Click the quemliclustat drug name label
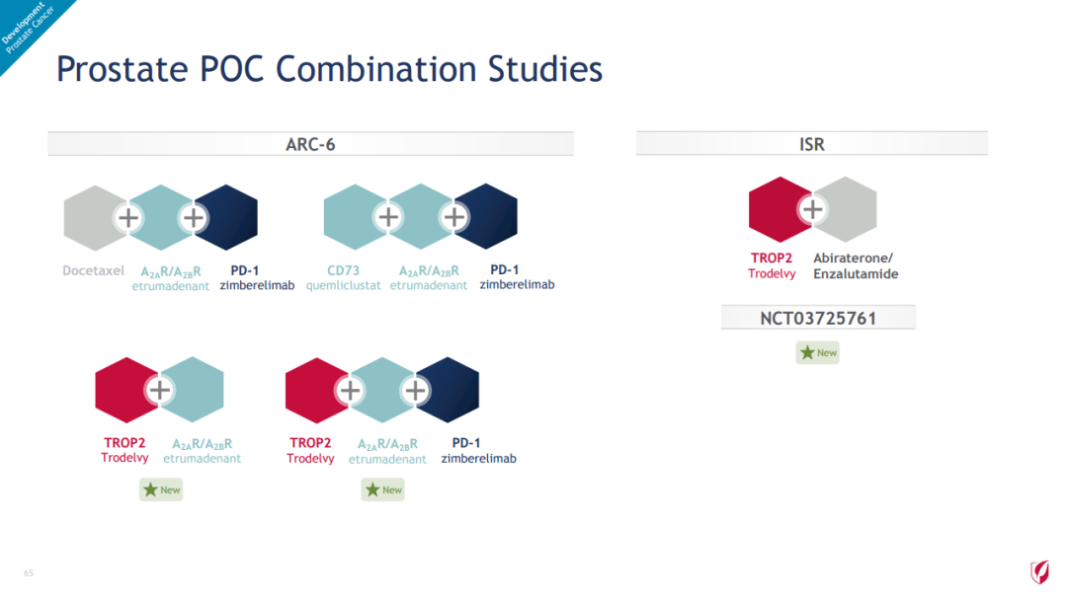The width and height of the screenshot is (1067, 598). tap(343, 285)
